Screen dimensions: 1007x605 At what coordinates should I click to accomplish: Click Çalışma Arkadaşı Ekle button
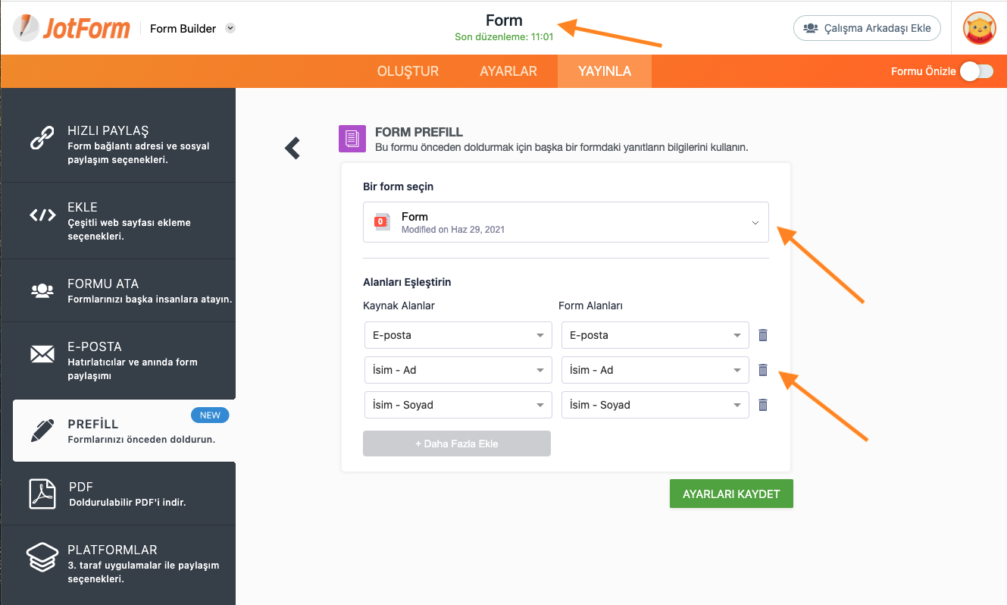coord(867,28)
